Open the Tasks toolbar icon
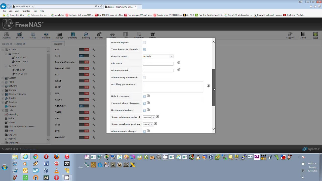Image resolution: width=322 pixels, height=181 pixels. pos(33,35)
